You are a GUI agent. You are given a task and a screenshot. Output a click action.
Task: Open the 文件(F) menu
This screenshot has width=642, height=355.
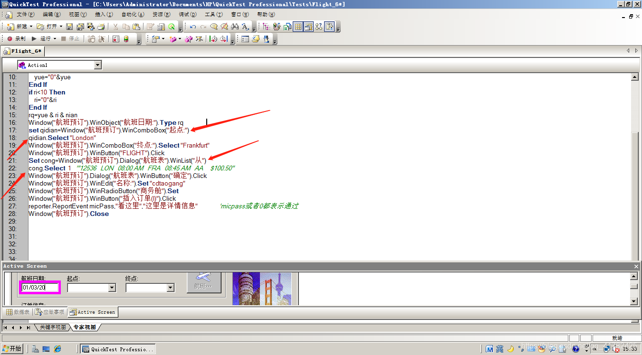click(x=26, y=15)
